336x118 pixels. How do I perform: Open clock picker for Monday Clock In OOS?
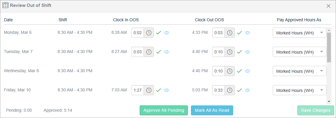(x=149, y=33)
